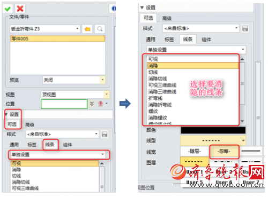This screenshot has width=268, height=197.
Task: Open the 钣金折弯件.Z3 file dropdown
Action: [77, 28]
